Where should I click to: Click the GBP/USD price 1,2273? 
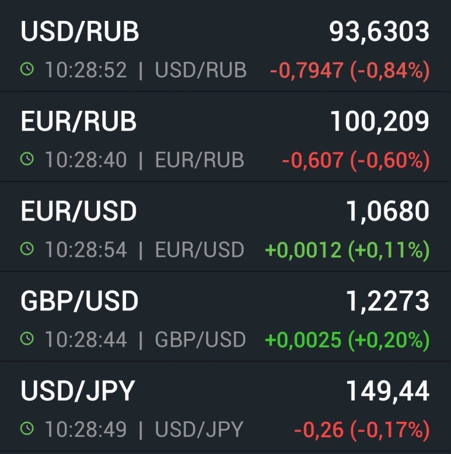click(387, 301)
